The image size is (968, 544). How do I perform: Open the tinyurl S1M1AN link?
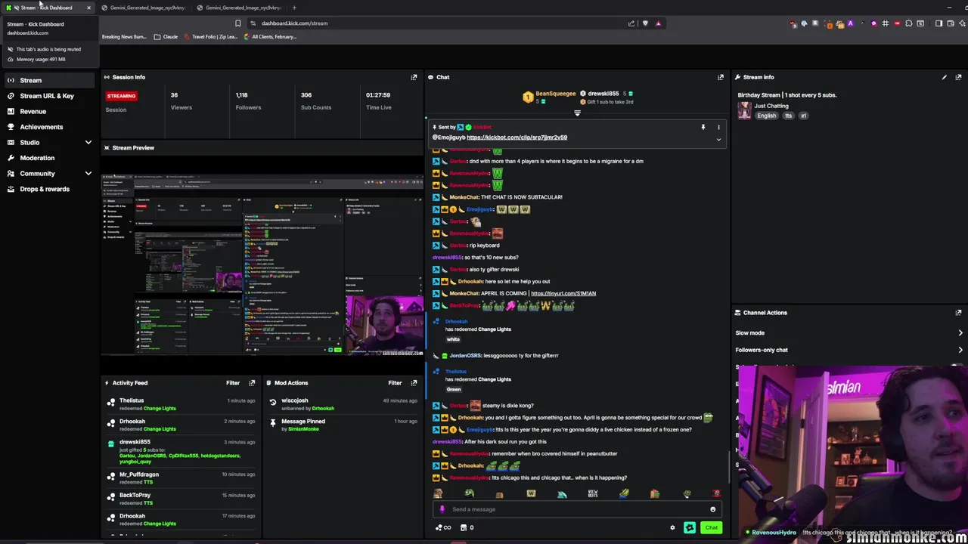click(x=563, y=293)
